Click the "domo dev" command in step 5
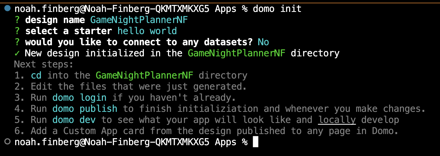440x156 pixels. click(x=74, y=120)
